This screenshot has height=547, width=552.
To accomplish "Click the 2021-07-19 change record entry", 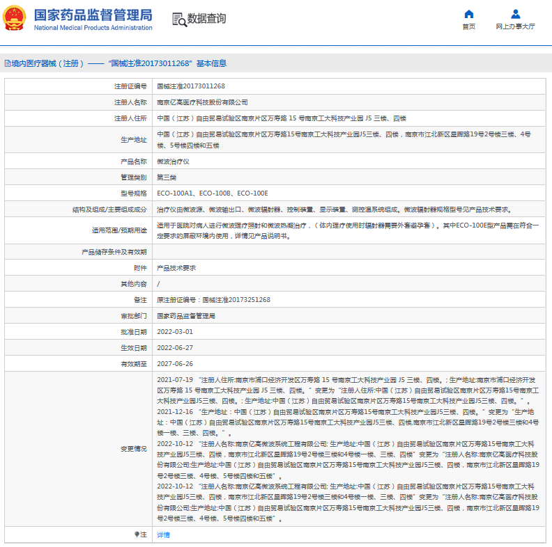I will (x=348, y=390).
